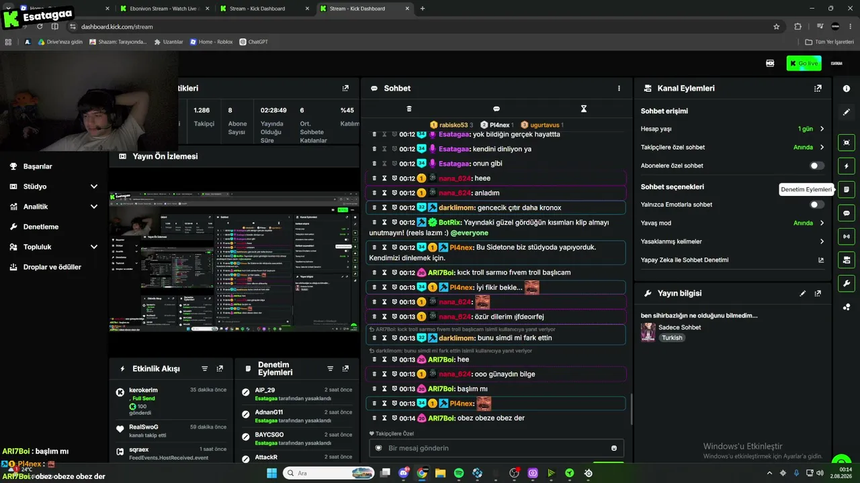Open the emoji picker in message box

click(614, 448)
